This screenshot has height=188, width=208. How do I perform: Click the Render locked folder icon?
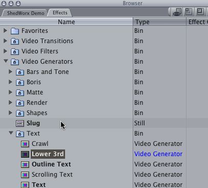[x=20, y=103]
